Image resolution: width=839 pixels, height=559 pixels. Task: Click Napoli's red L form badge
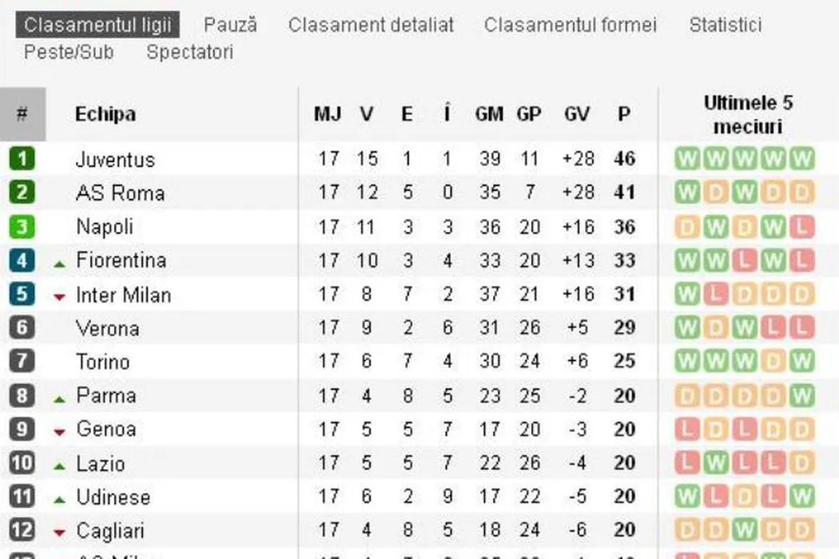click(x=802, y=227)
